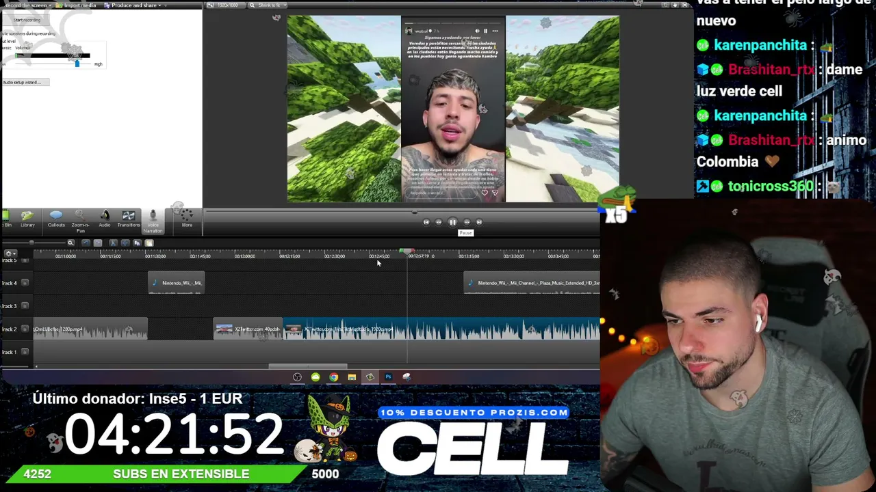Select the Callouts tool
876x492 pixels.
coord(56,219)
